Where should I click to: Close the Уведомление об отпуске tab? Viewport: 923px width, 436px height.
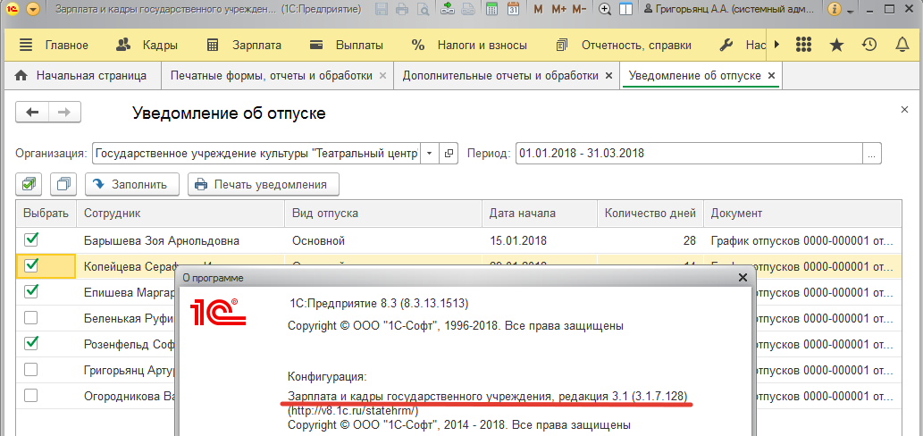pyautogui.click(x=771, y=76)
